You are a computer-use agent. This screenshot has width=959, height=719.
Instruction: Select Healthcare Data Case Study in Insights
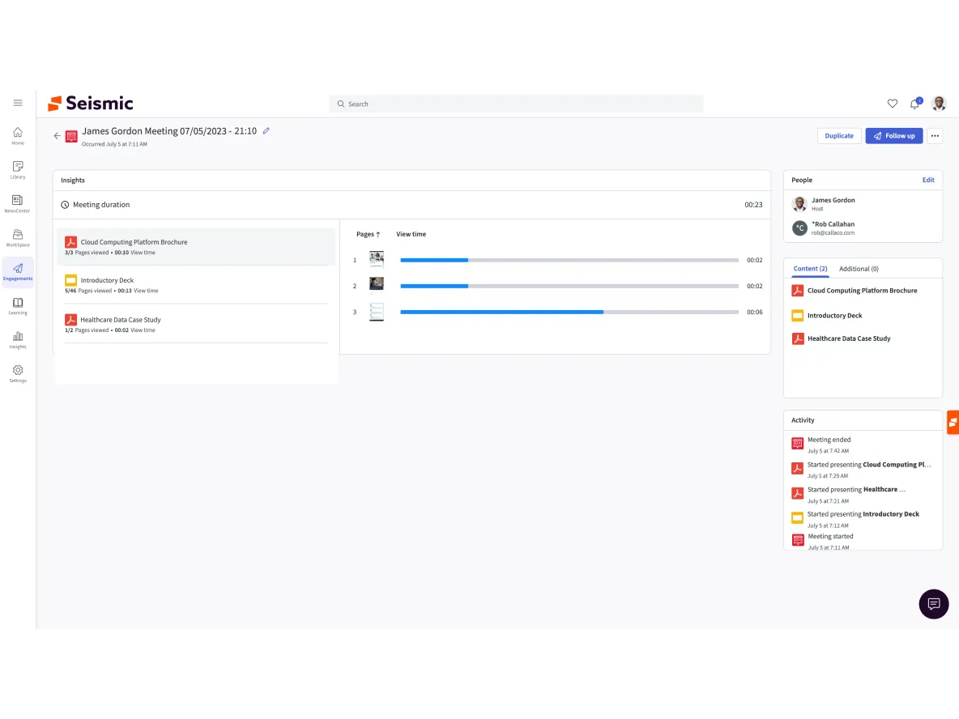(196, 323)
